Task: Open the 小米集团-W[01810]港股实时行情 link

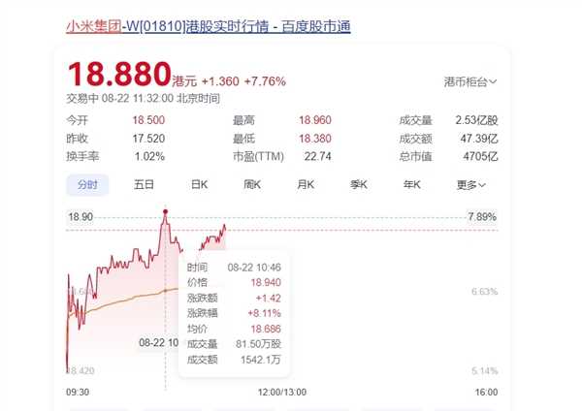Action: (x=209, y=26)
